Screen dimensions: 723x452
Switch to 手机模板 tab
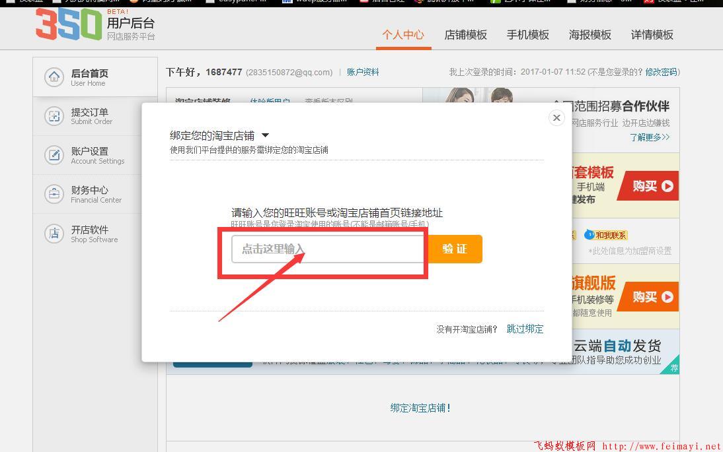527,34
